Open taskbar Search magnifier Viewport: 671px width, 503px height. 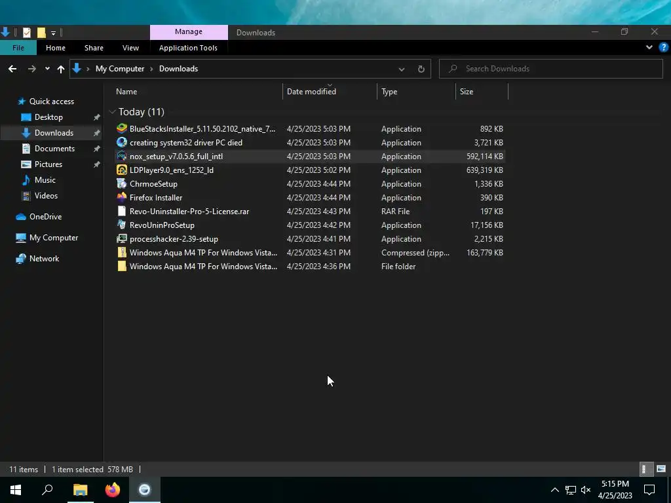click(x=47, y=490)
